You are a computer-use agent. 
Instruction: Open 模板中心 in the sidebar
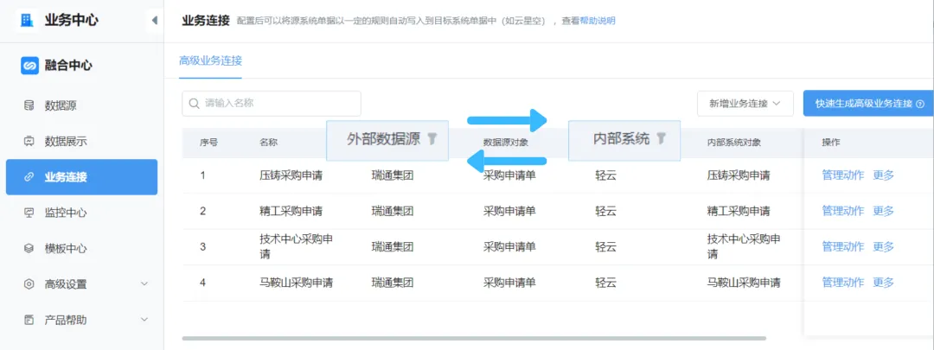pos(66,248)
